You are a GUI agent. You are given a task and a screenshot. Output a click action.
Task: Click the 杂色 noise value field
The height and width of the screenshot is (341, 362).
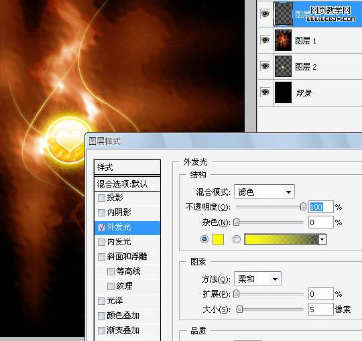coord(320,222)
